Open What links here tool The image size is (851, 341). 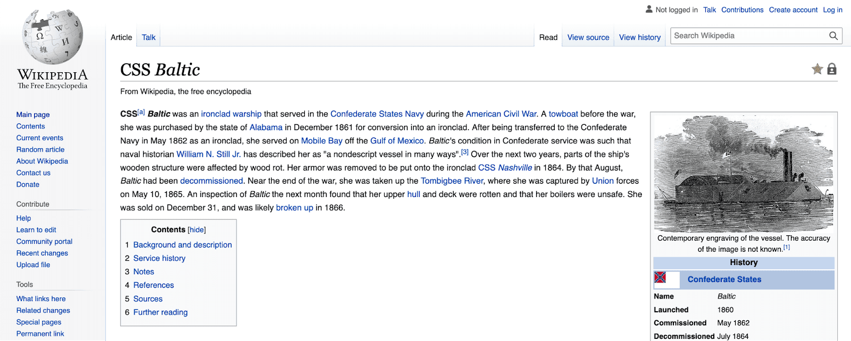click(x=41, y=299)
